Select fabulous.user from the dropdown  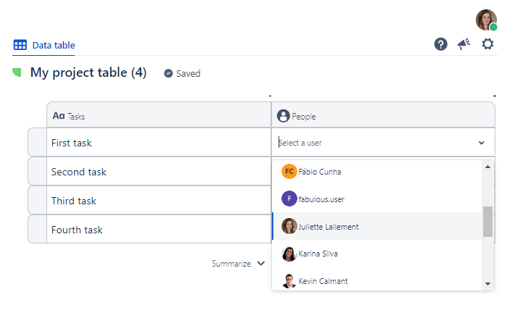tap(321, 198)
